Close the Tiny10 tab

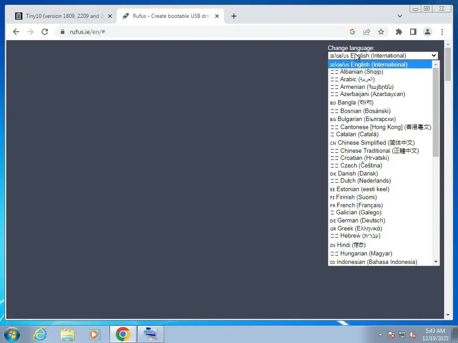[x=110, y=16]
